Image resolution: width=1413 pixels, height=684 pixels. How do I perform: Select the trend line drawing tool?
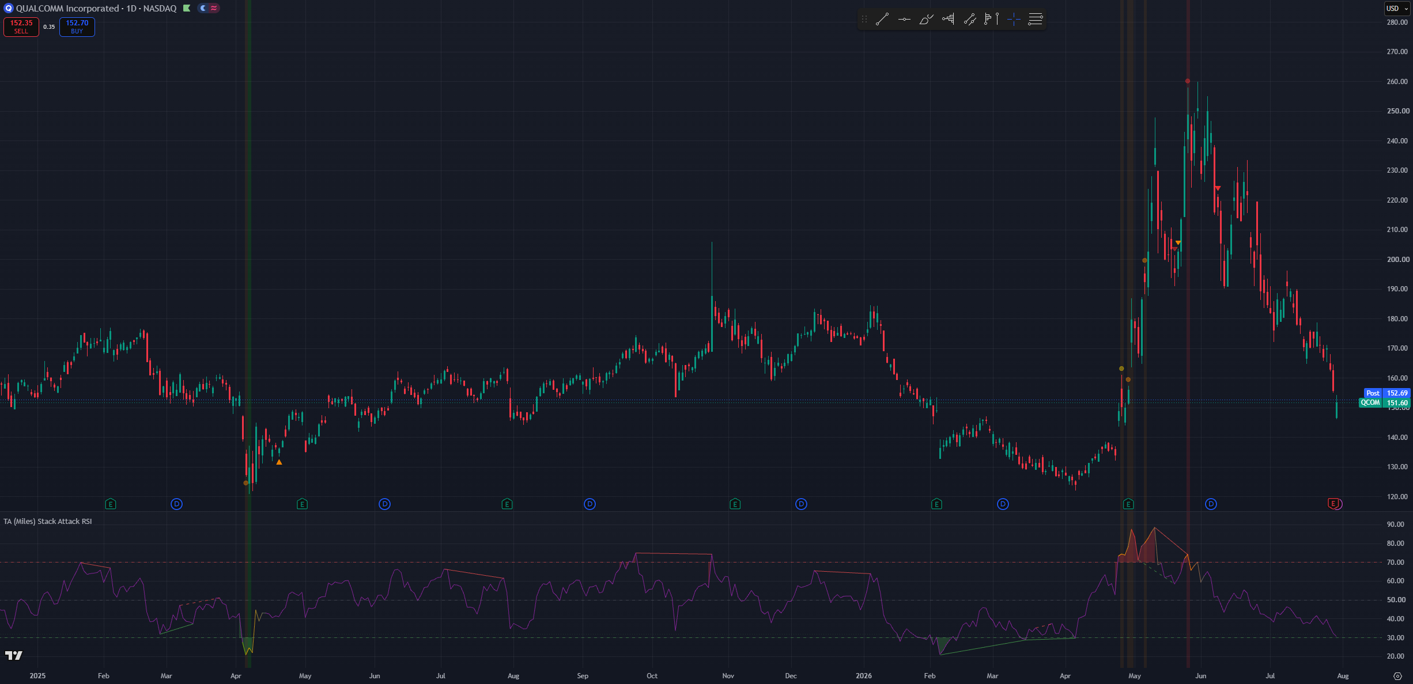coord(882,19)
